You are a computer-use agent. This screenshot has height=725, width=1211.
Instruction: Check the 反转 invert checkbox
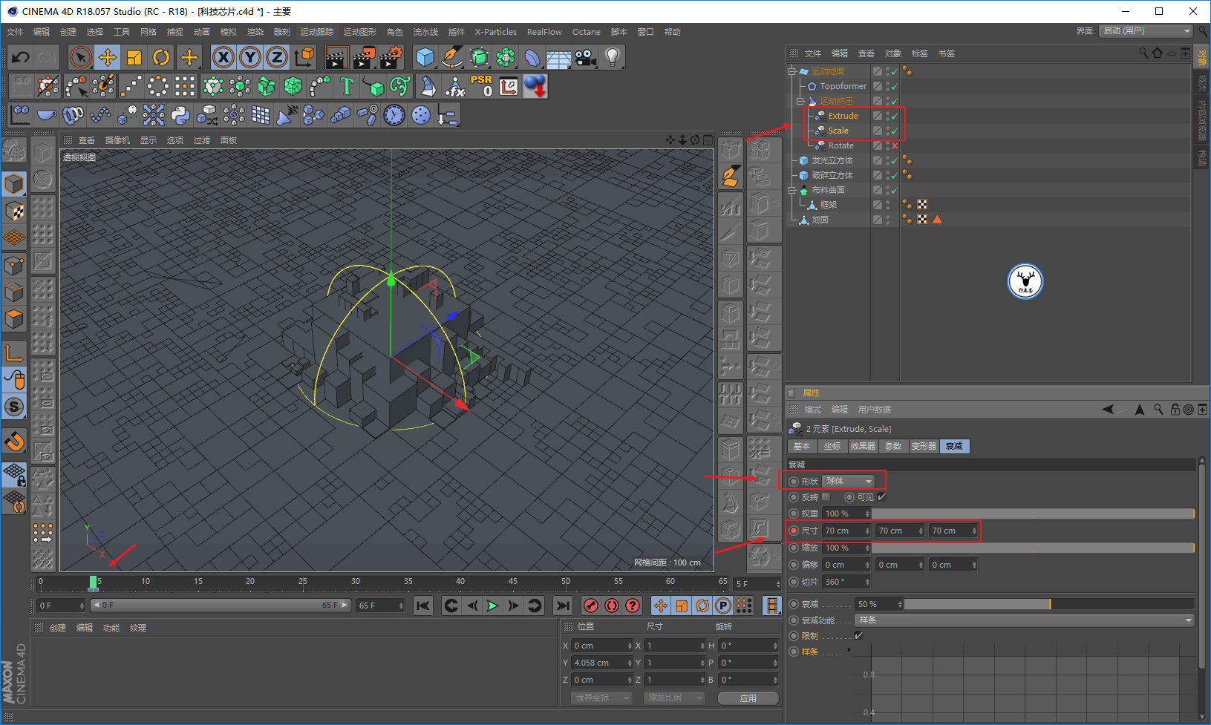(x=826, y=497)
